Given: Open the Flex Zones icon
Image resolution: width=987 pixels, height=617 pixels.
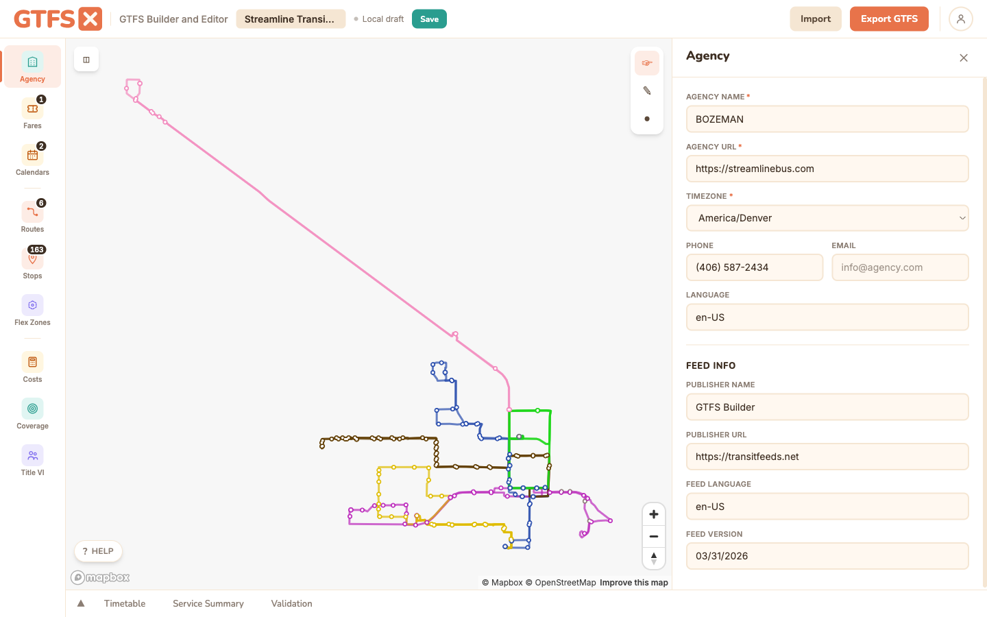Looking at the screenshot, I should click(32, 310).
